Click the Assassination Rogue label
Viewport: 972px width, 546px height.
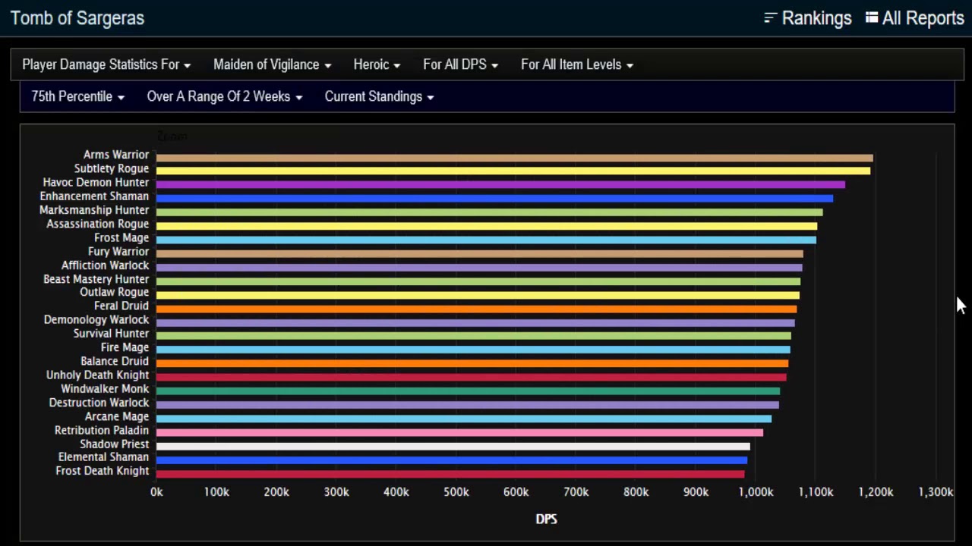point(98,224)
